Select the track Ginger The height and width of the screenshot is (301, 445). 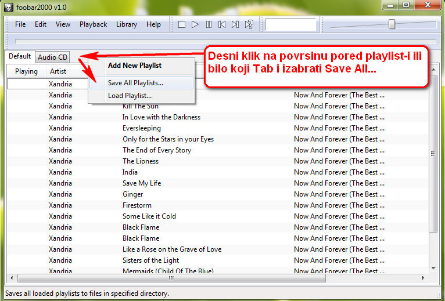[x=133, y=194]
